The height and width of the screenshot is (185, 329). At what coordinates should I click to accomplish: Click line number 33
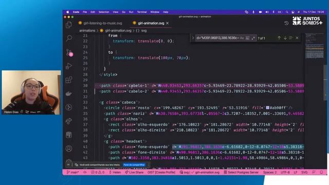pyautogui.click(x=85, y=102)
